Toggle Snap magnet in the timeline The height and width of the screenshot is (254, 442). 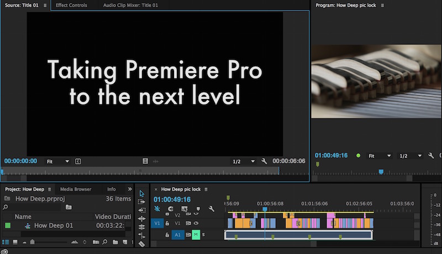coord(171,209)
